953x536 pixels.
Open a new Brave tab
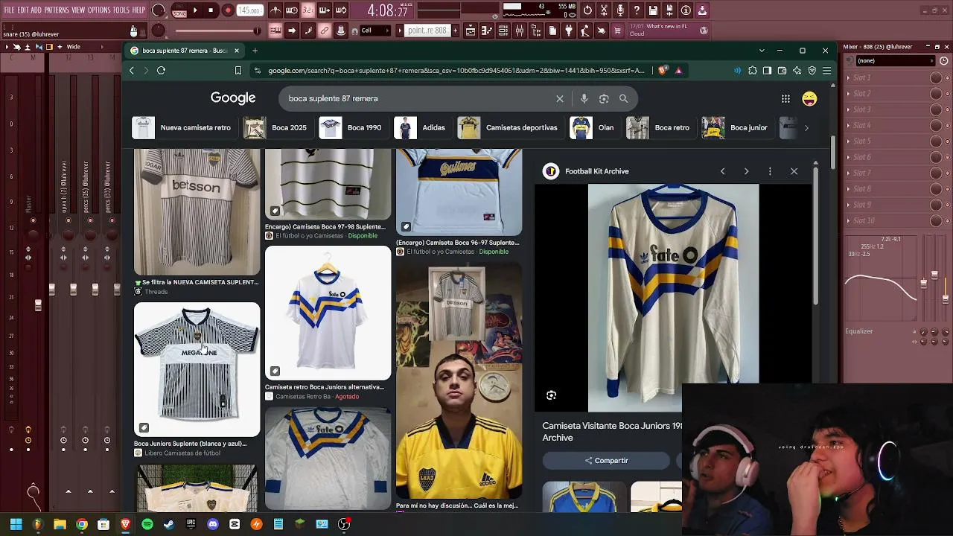click(x=255, y=51)
